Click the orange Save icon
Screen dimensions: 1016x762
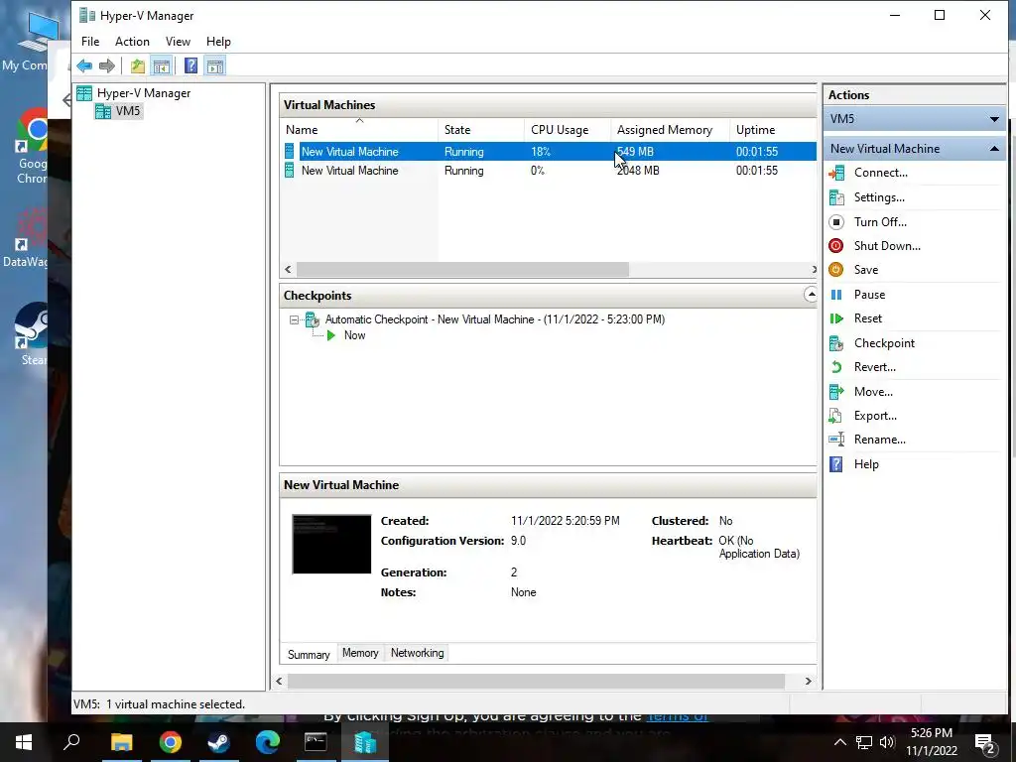pyautogui.click(x=836, y=270)
